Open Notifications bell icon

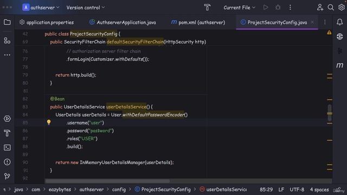[340, 22]
